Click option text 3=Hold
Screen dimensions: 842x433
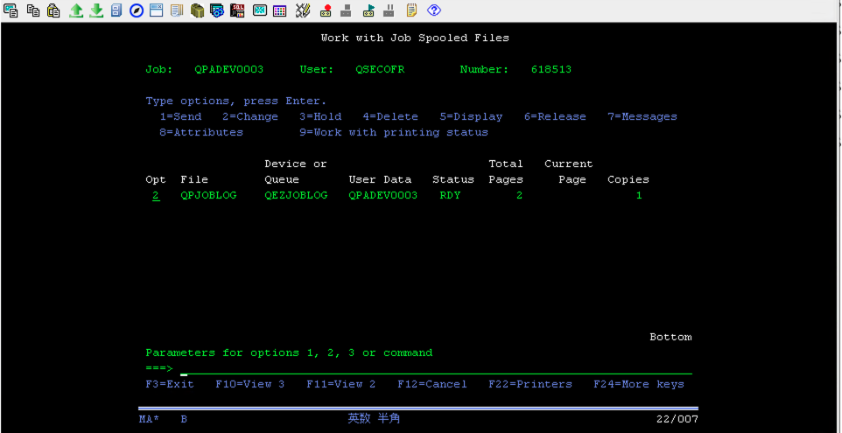(x=320, y=116)
